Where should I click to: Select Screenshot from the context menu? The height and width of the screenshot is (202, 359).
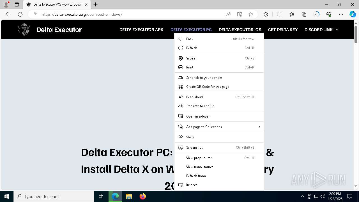[x=219, y=148]
